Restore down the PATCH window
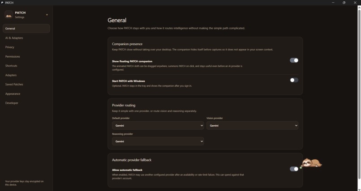Image resolution: width=361 pixels, height=191 pixels. 344,3
